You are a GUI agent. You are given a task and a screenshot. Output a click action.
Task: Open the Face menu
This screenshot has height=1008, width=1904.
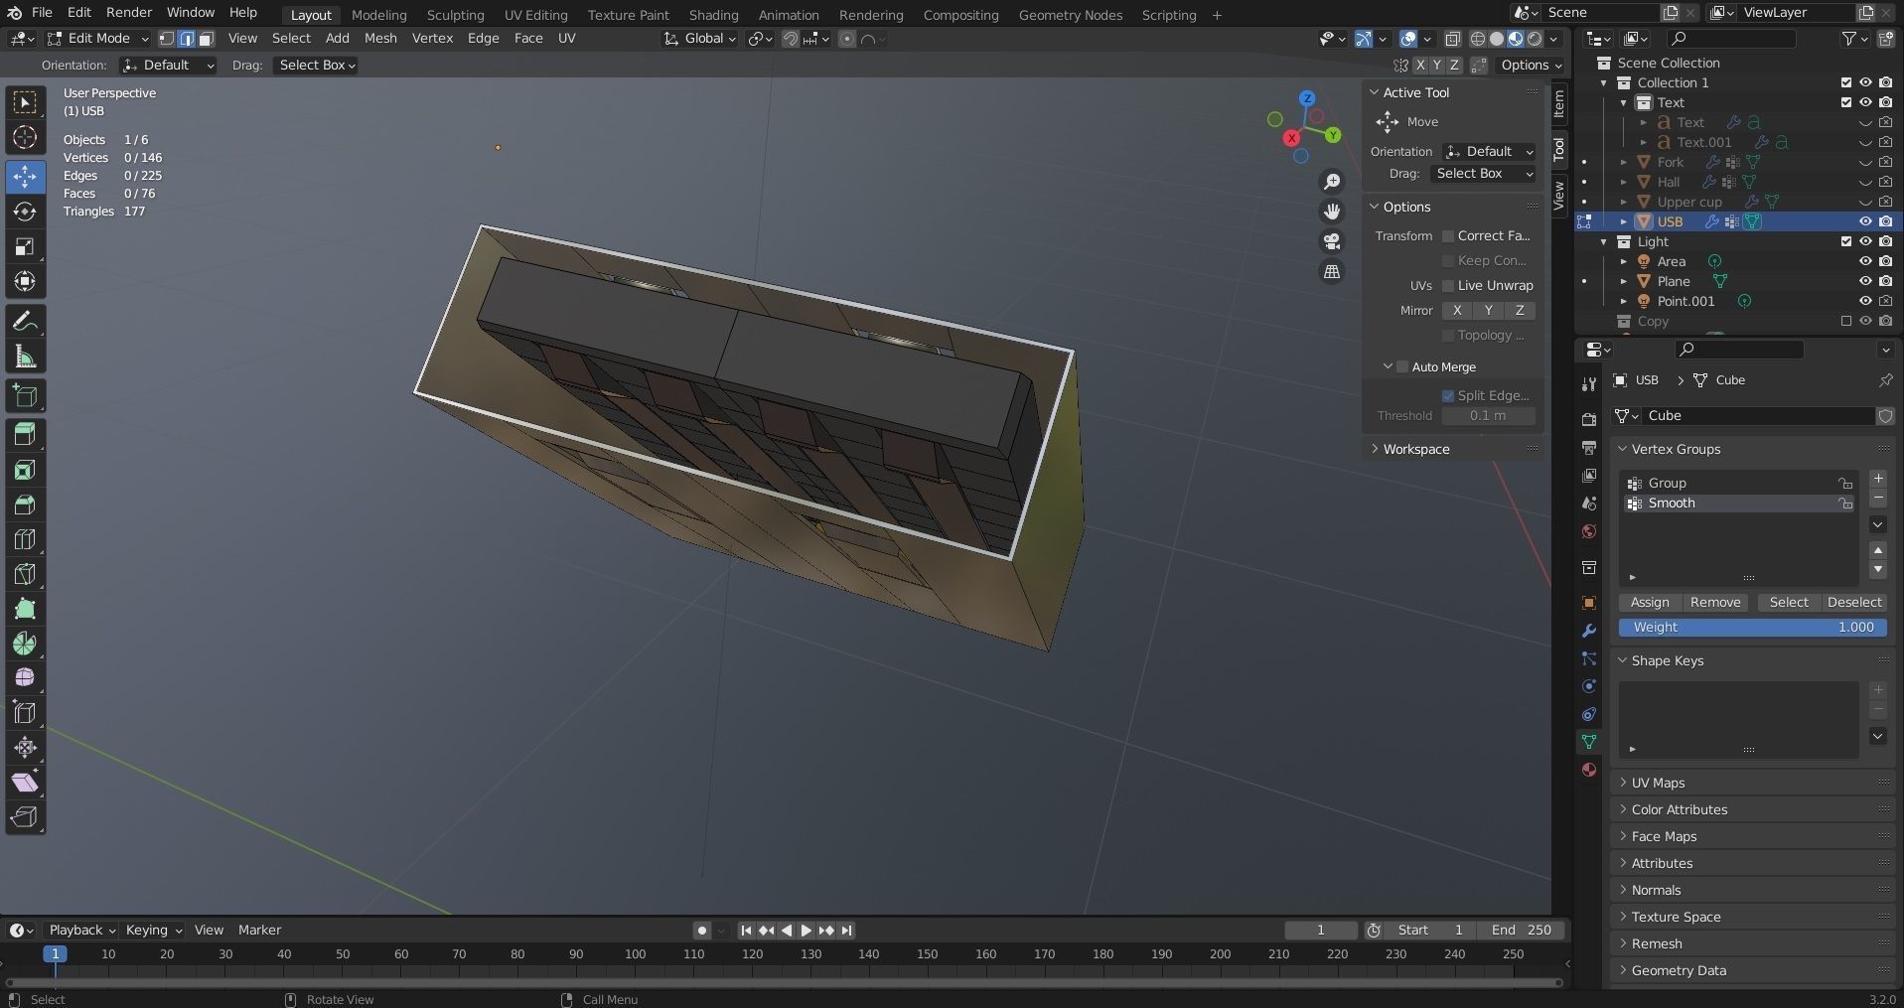[528, 39]
